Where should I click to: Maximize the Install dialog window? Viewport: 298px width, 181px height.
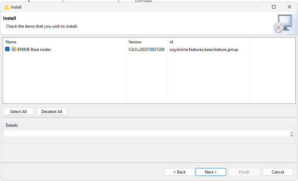pos(274,7)
